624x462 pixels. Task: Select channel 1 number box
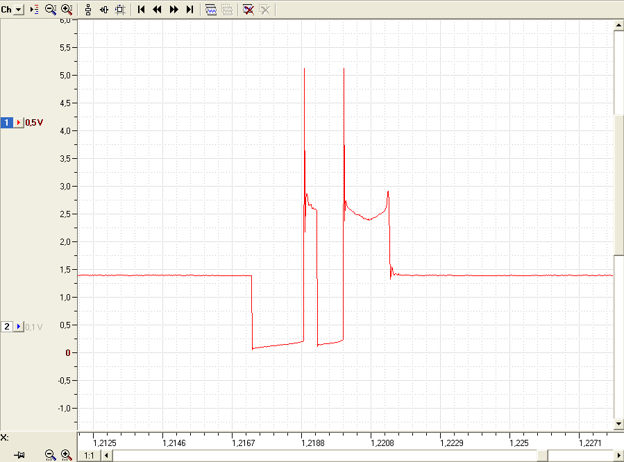(7, 123)
